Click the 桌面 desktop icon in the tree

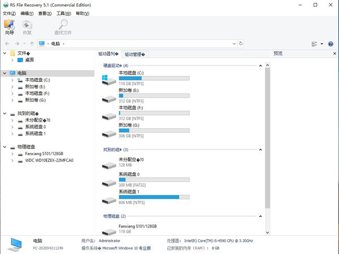point(20,60)
